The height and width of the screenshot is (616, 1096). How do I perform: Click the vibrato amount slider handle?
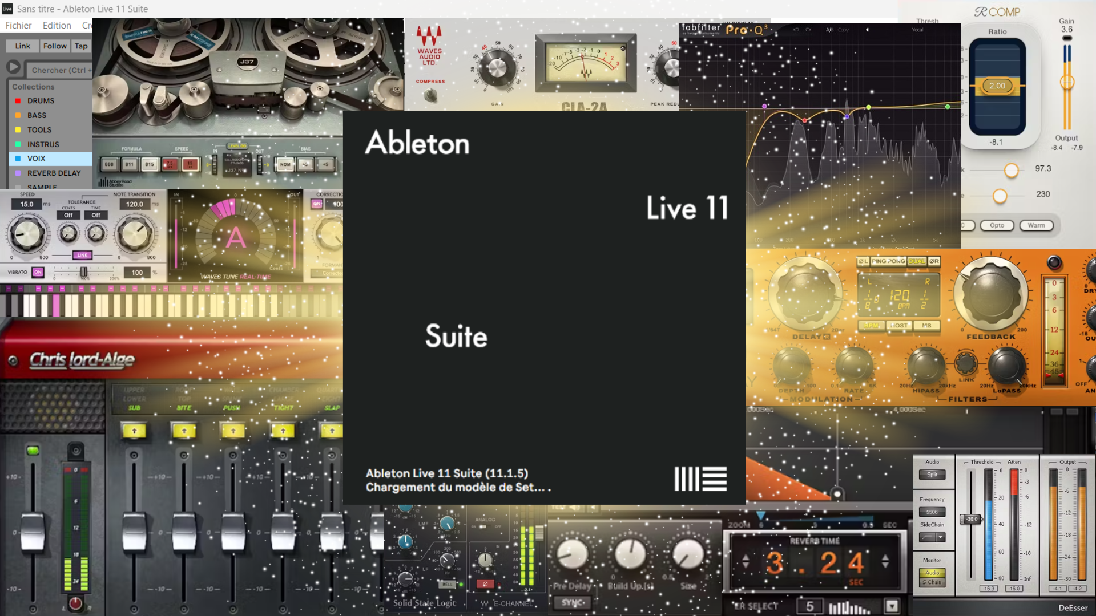84,272
